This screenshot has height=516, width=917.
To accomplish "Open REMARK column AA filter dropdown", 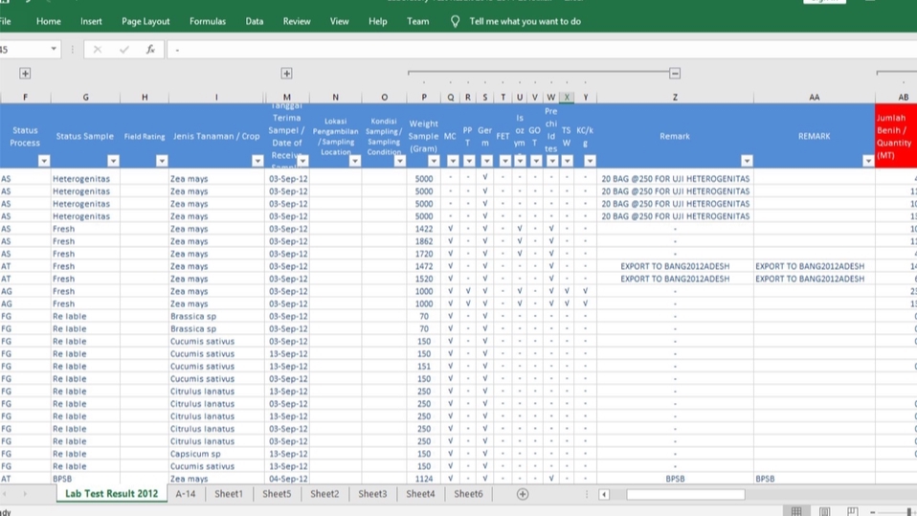I will [868, 161].
